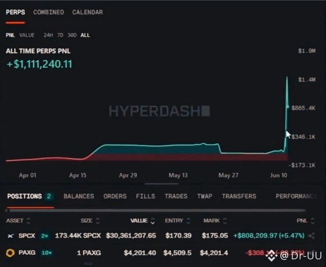Click the horizontal table scrollbar
The height and width of the screenshot is (267, 326).
[157, 210]
